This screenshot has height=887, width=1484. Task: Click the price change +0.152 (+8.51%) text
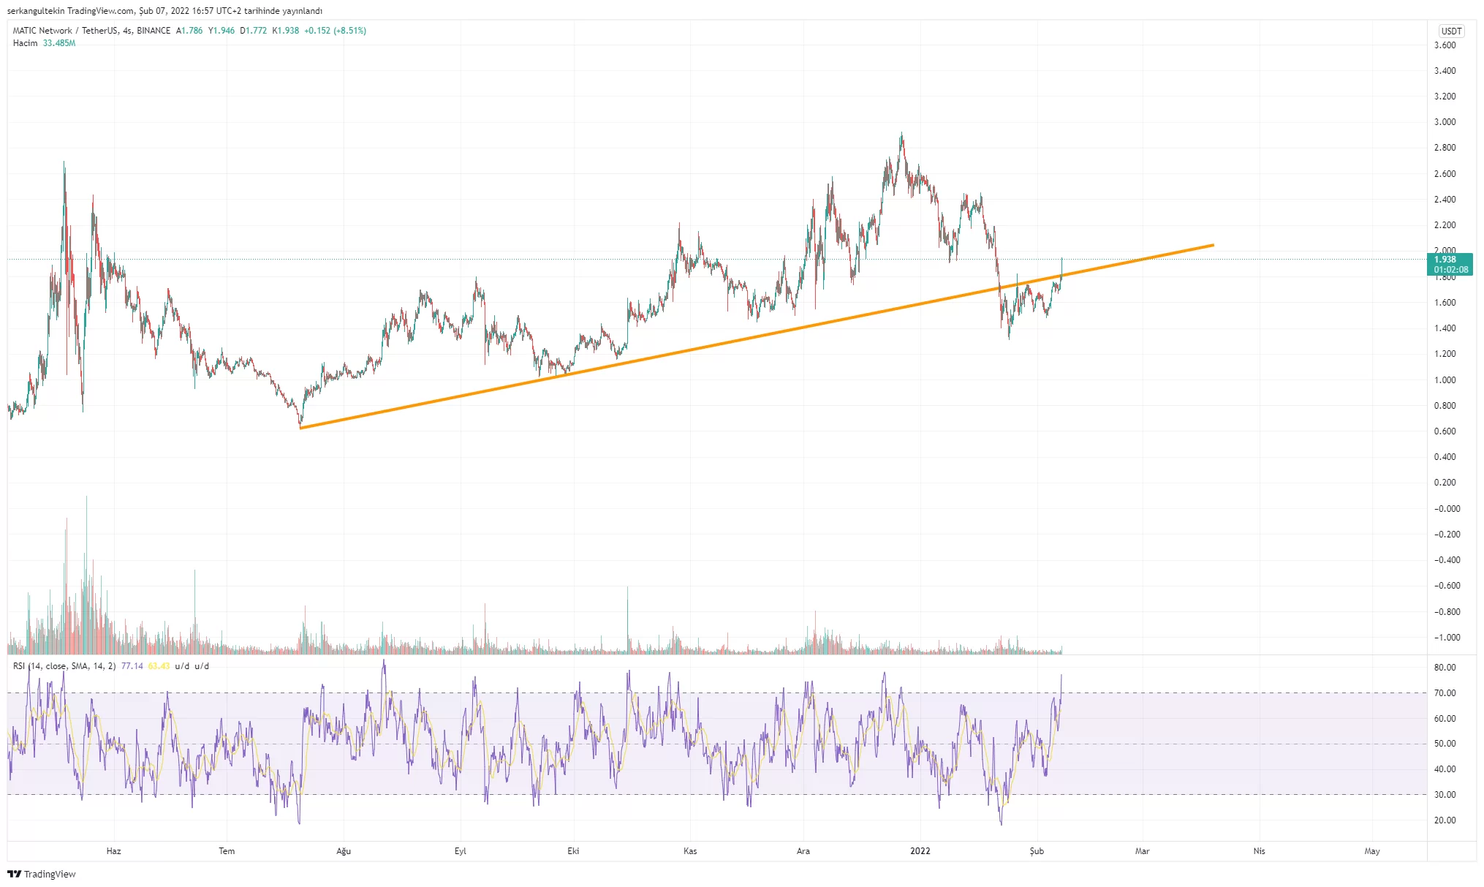(x=335, y=31)
